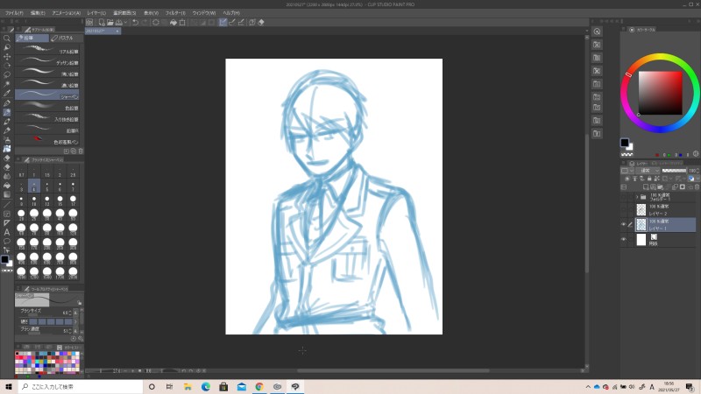Screen dimensions: 701x394
Task: Delete sub tool with trash icon
Action: tap(81, 151)
